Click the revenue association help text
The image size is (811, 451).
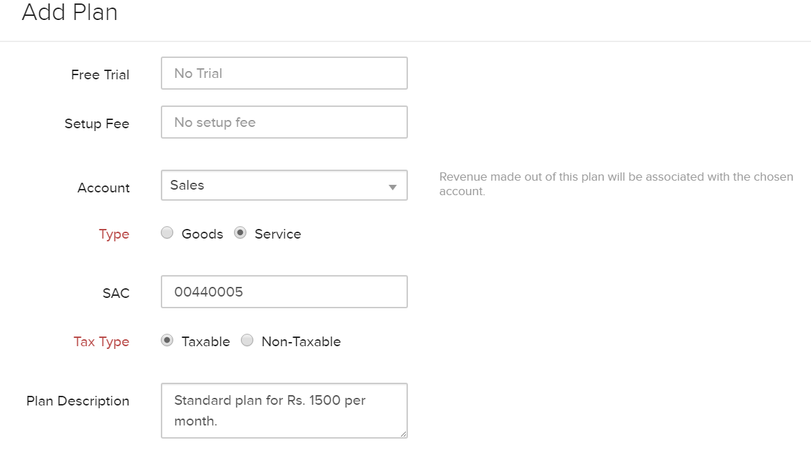point(616,183)
